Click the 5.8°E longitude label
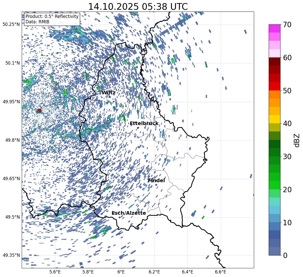The height and width of the screenshot is (277, 303). pyautogui.click(x=88, y=272)
